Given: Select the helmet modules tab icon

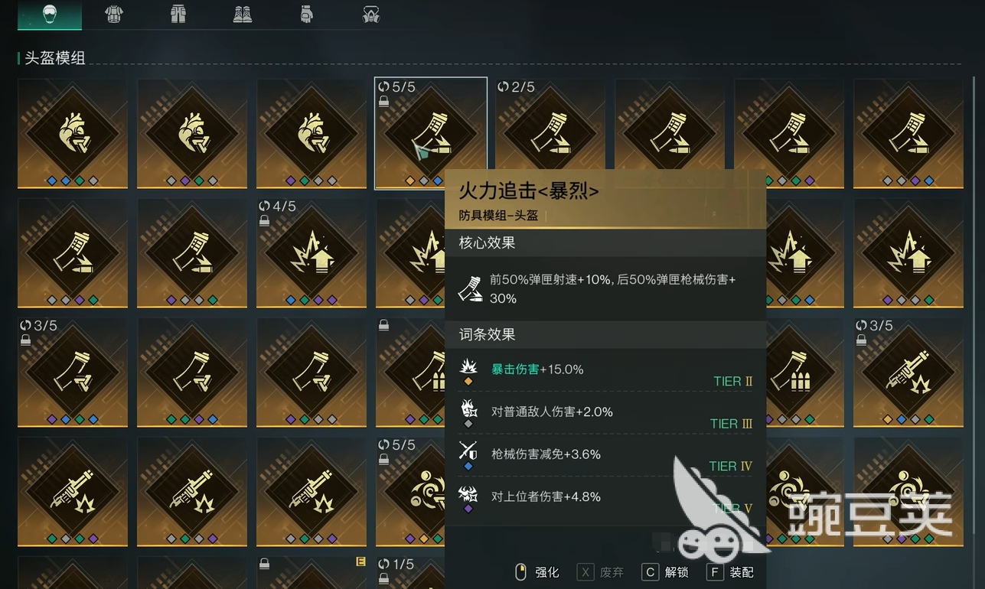Looking at the screenshot, I should (x=49, y=14).
